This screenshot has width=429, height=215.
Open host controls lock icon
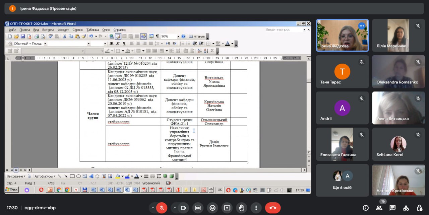tap(419, 208)
